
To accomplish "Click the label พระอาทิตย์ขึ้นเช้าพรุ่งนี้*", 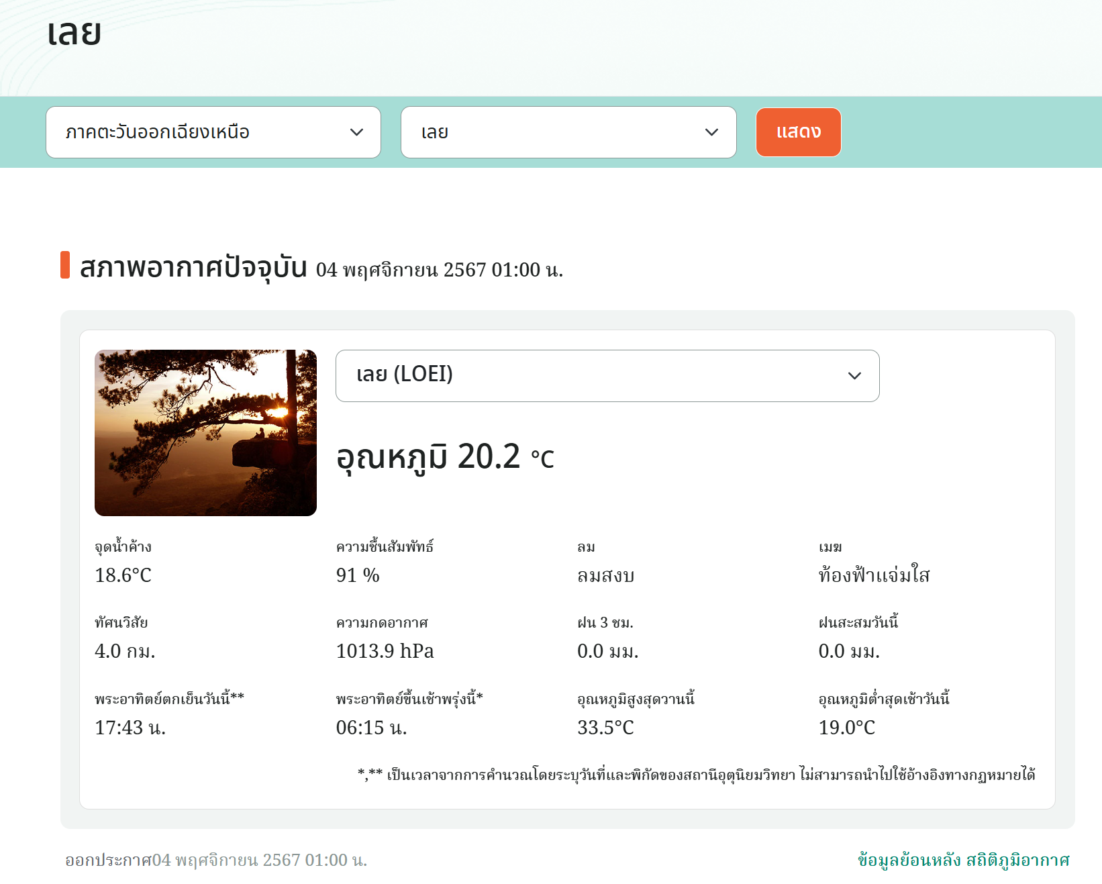I will (x=409, y=698).
